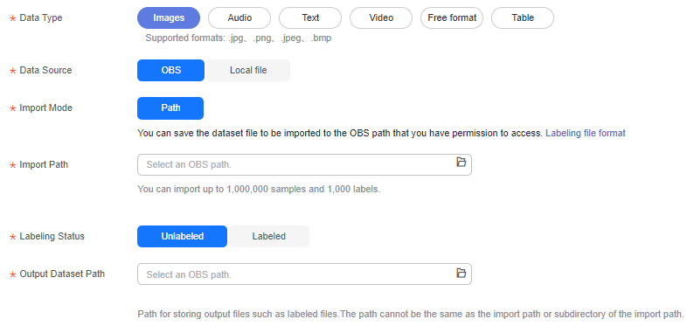Click the Import Mode field label
Image resolution: width=687 pixels, height=326 pixels.
46,108
